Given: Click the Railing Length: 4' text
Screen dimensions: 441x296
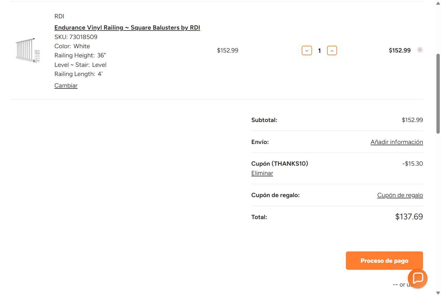Looking at the screenshot, I should [79, 74].
